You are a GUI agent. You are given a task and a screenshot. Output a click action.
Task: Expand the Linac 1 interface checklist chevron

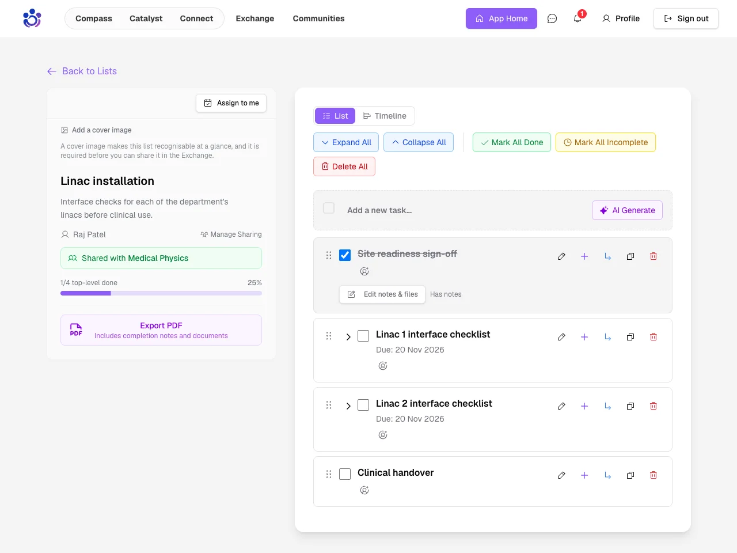pos(348,337)
